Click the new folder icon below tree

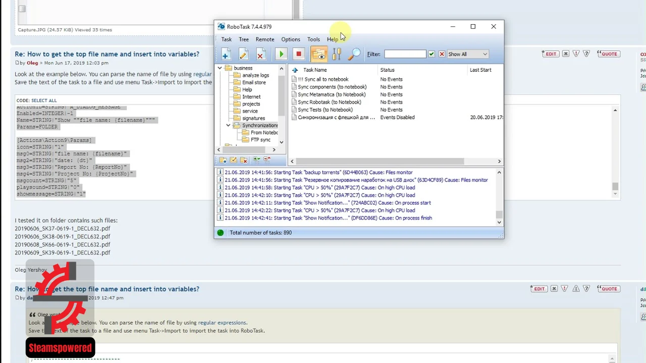click(223, 160)
